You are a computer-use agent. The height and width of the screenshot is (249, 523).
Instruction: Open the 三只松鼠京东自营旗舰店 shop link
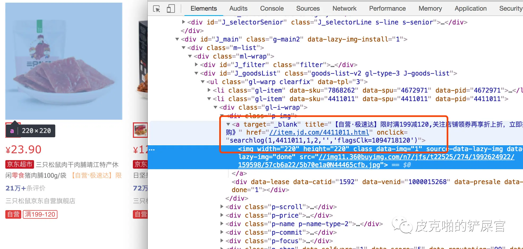pyautogui.click(x=40, y=201)
